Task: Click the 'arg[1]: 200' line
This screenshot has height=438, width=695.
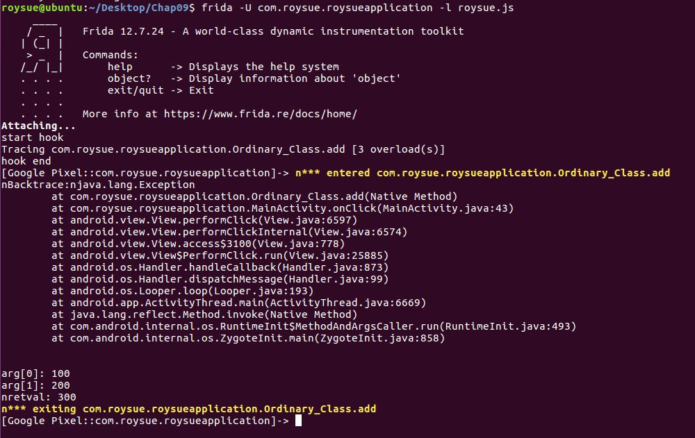Action: click(x=35, y=385)
